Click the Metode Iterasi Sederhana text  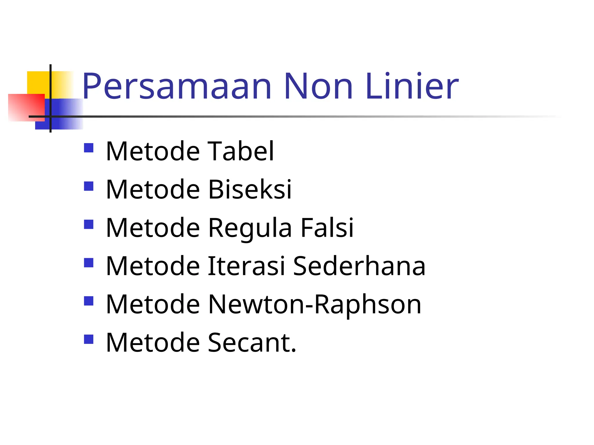click(266, 266)
